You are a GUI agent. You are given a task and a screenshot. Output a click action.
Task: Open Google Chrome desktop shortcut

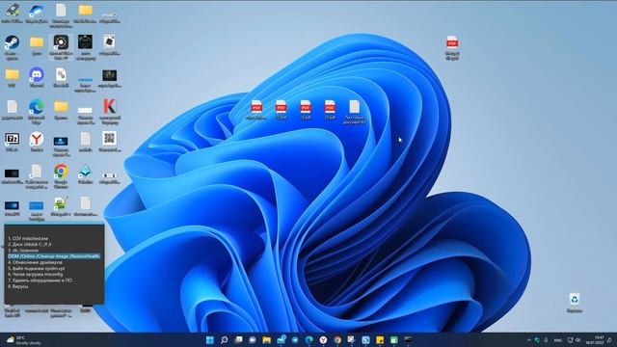point(61,172)
